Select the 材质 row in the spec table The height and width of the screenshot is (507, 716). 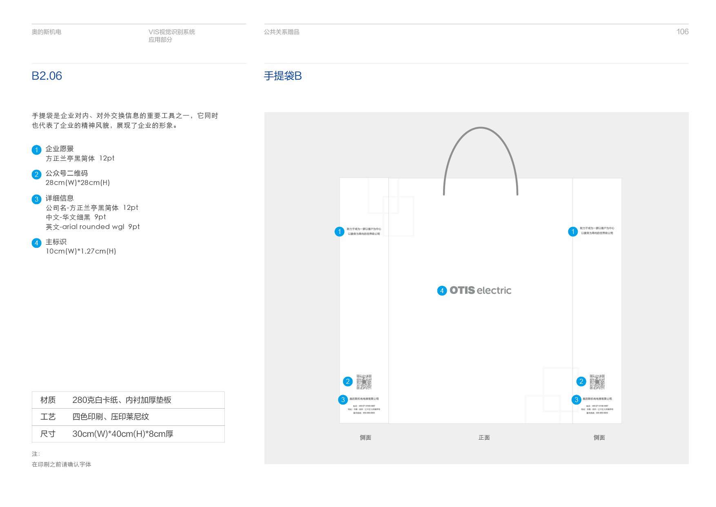[x=128, y=400]
